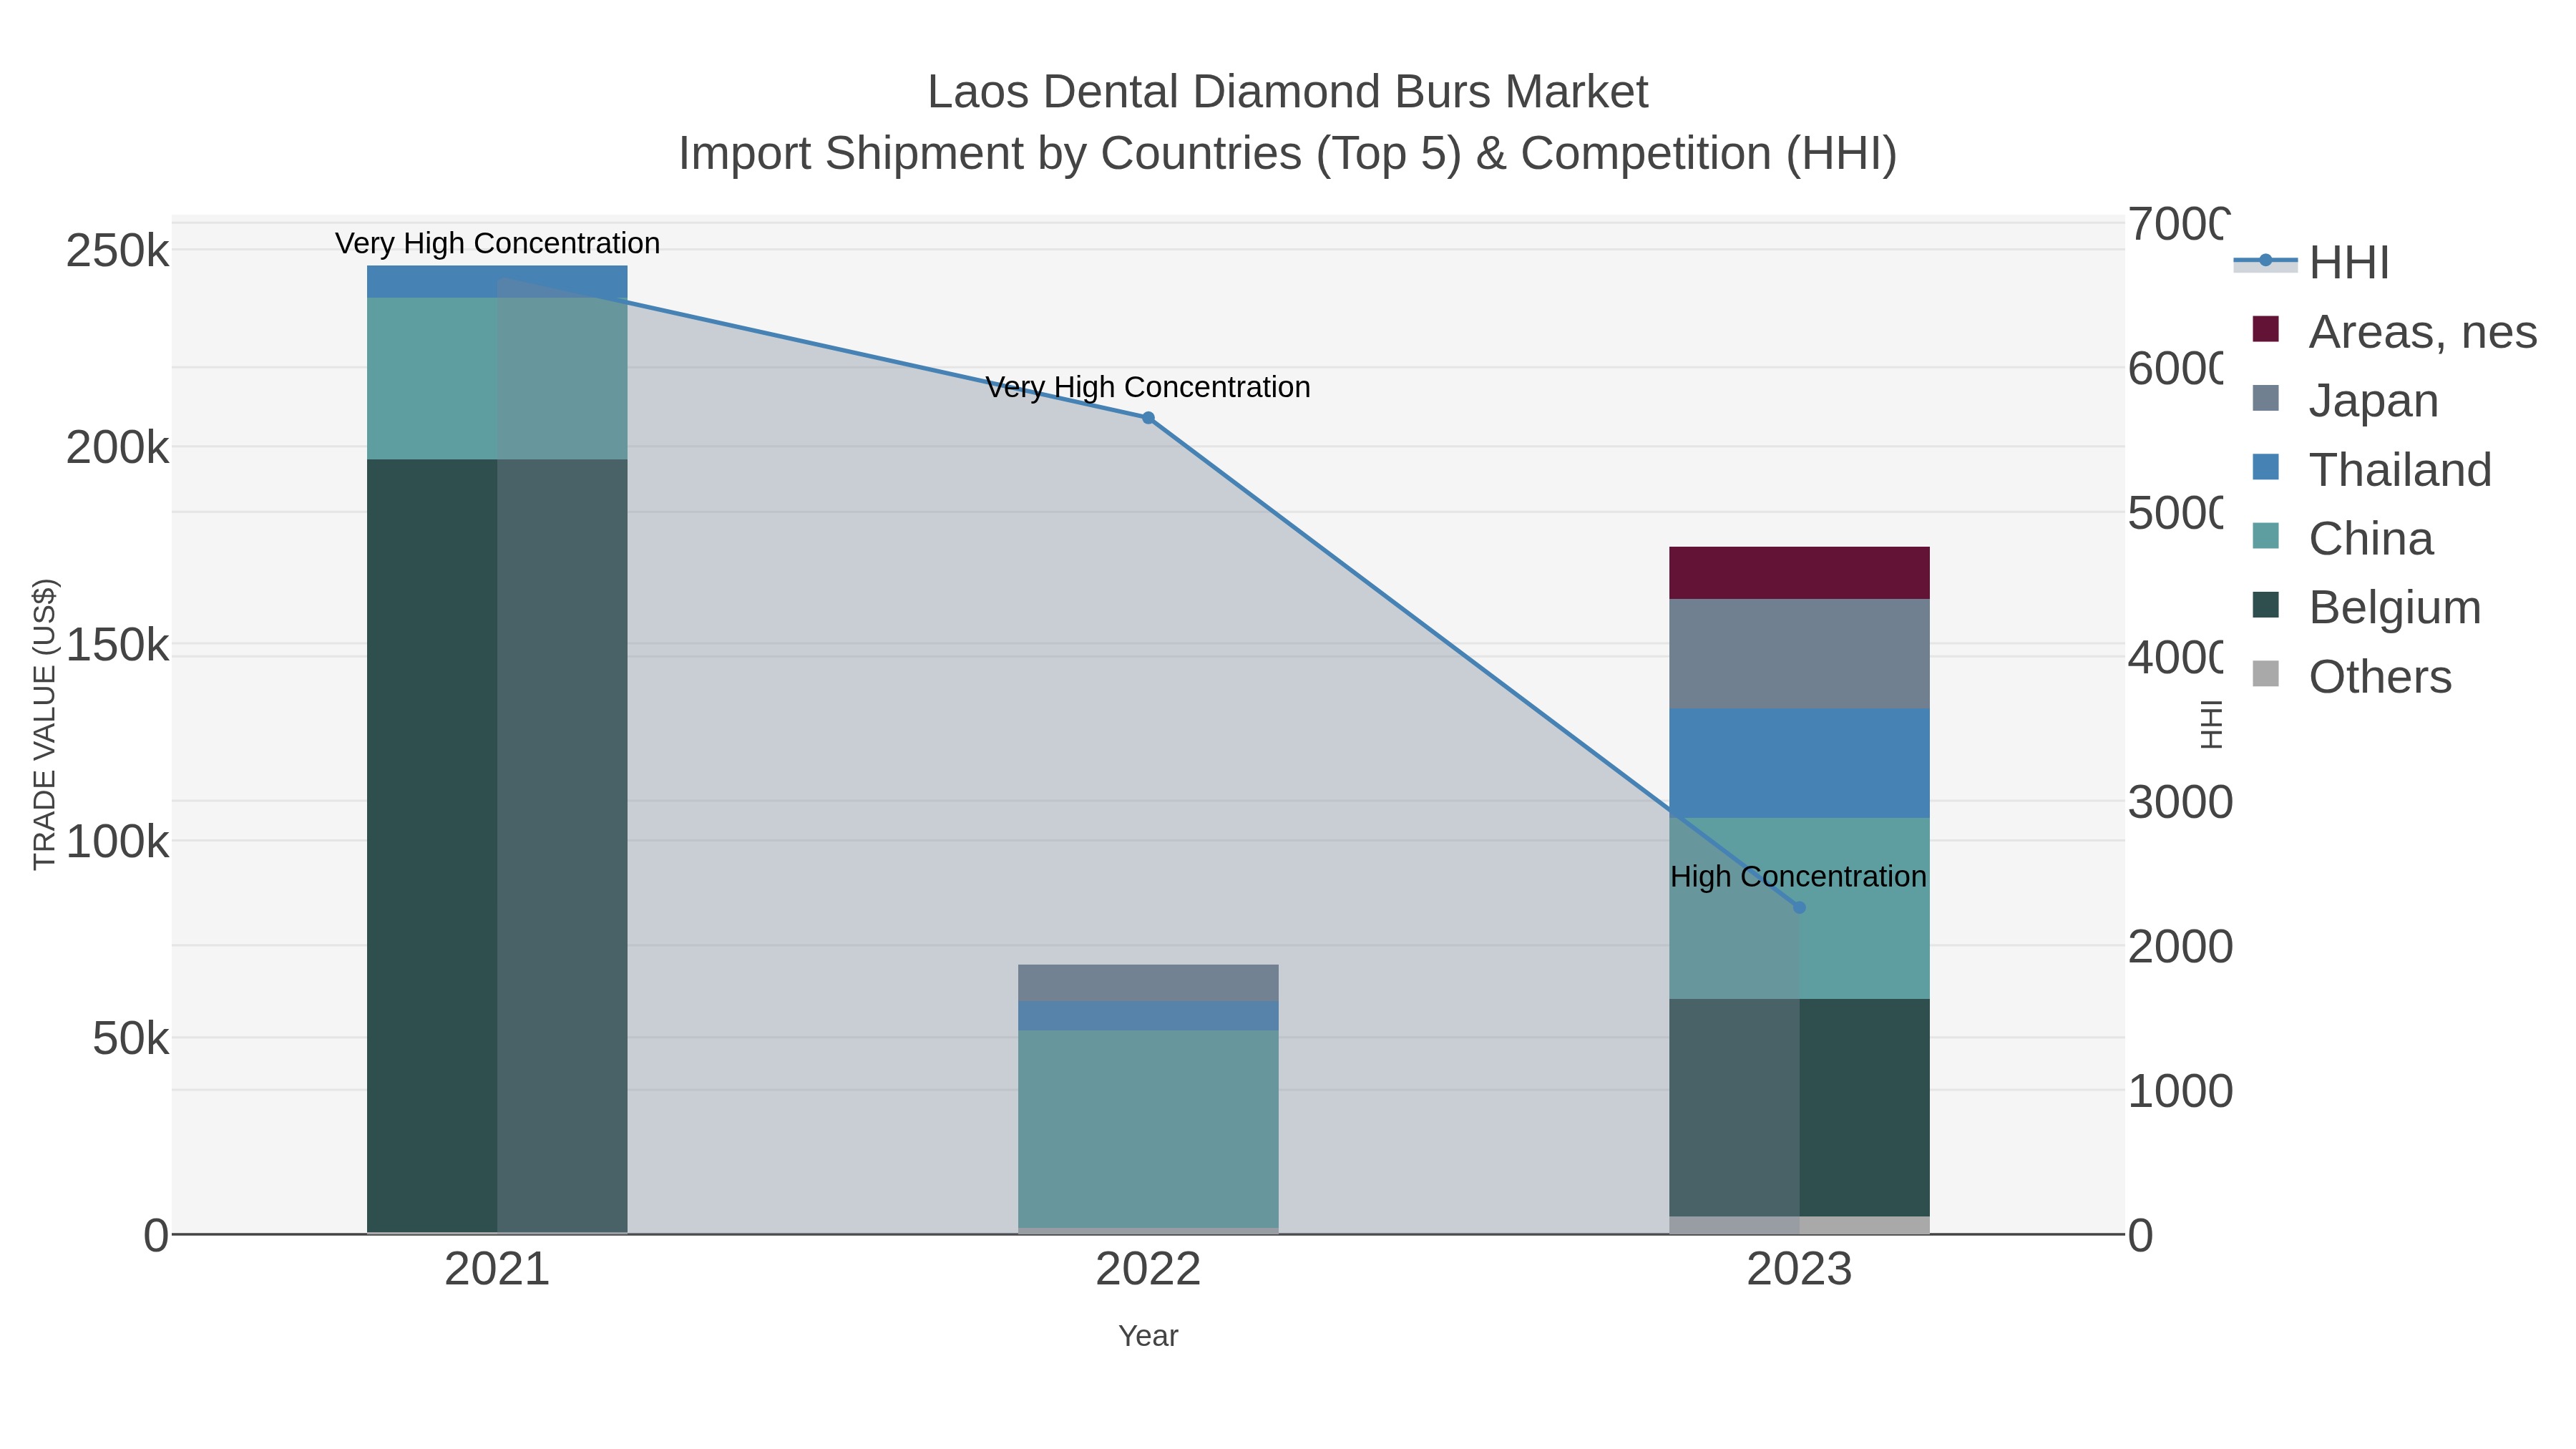Toggle the China legend entry

point(2342,538)
